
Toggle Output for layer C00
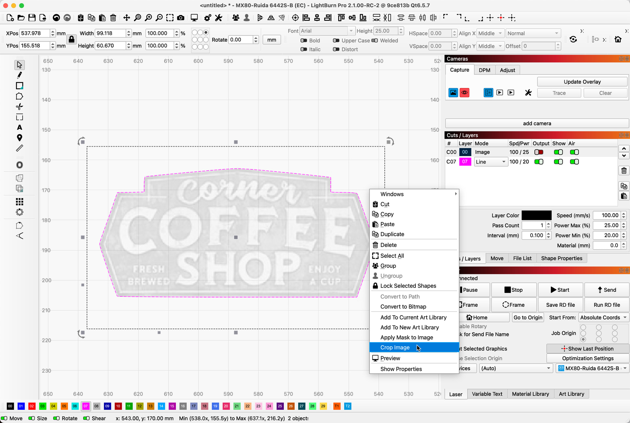click(538, 152)
